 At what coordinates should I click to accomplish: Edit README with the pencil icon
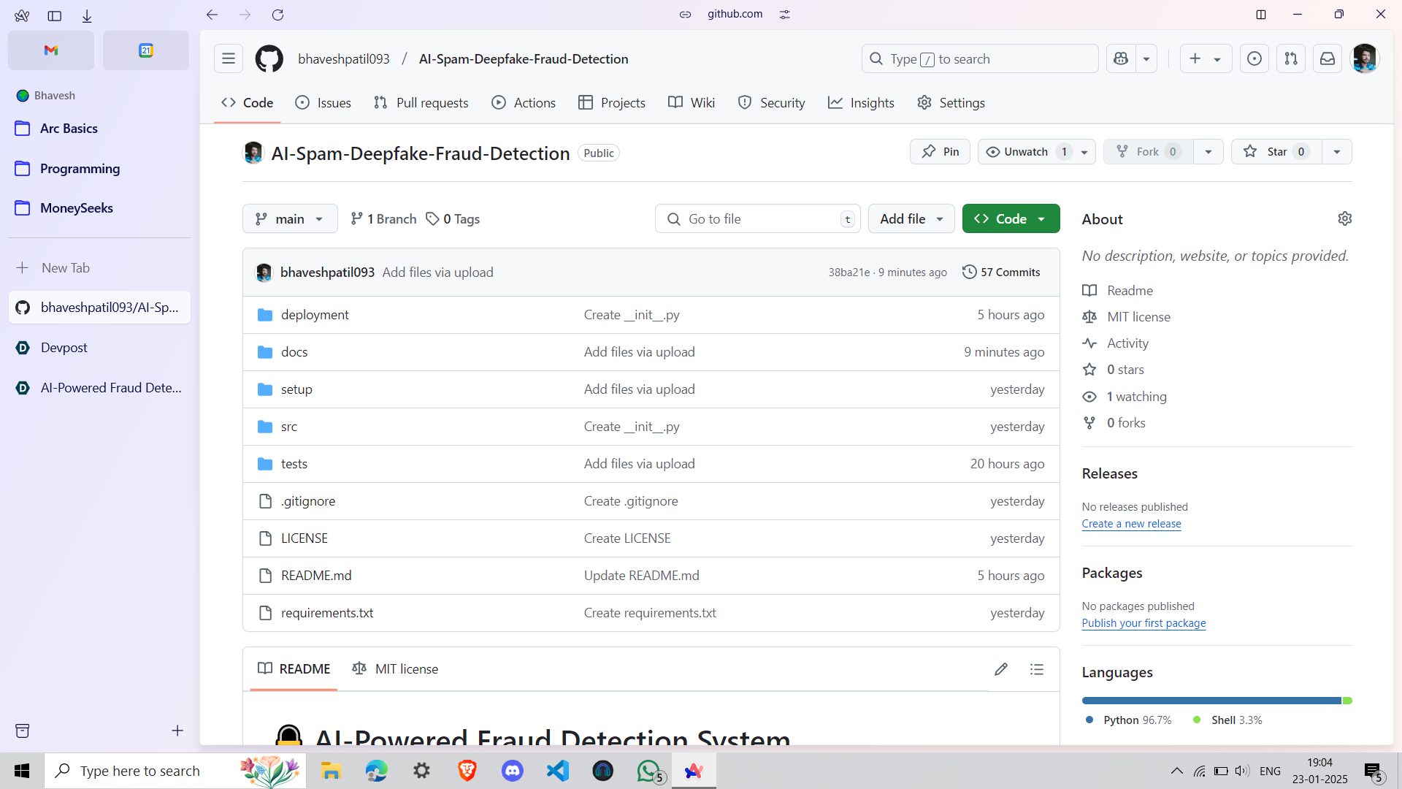(x=1001, y=668)
